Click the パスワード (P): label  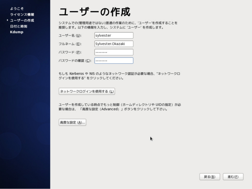[70, 52]
